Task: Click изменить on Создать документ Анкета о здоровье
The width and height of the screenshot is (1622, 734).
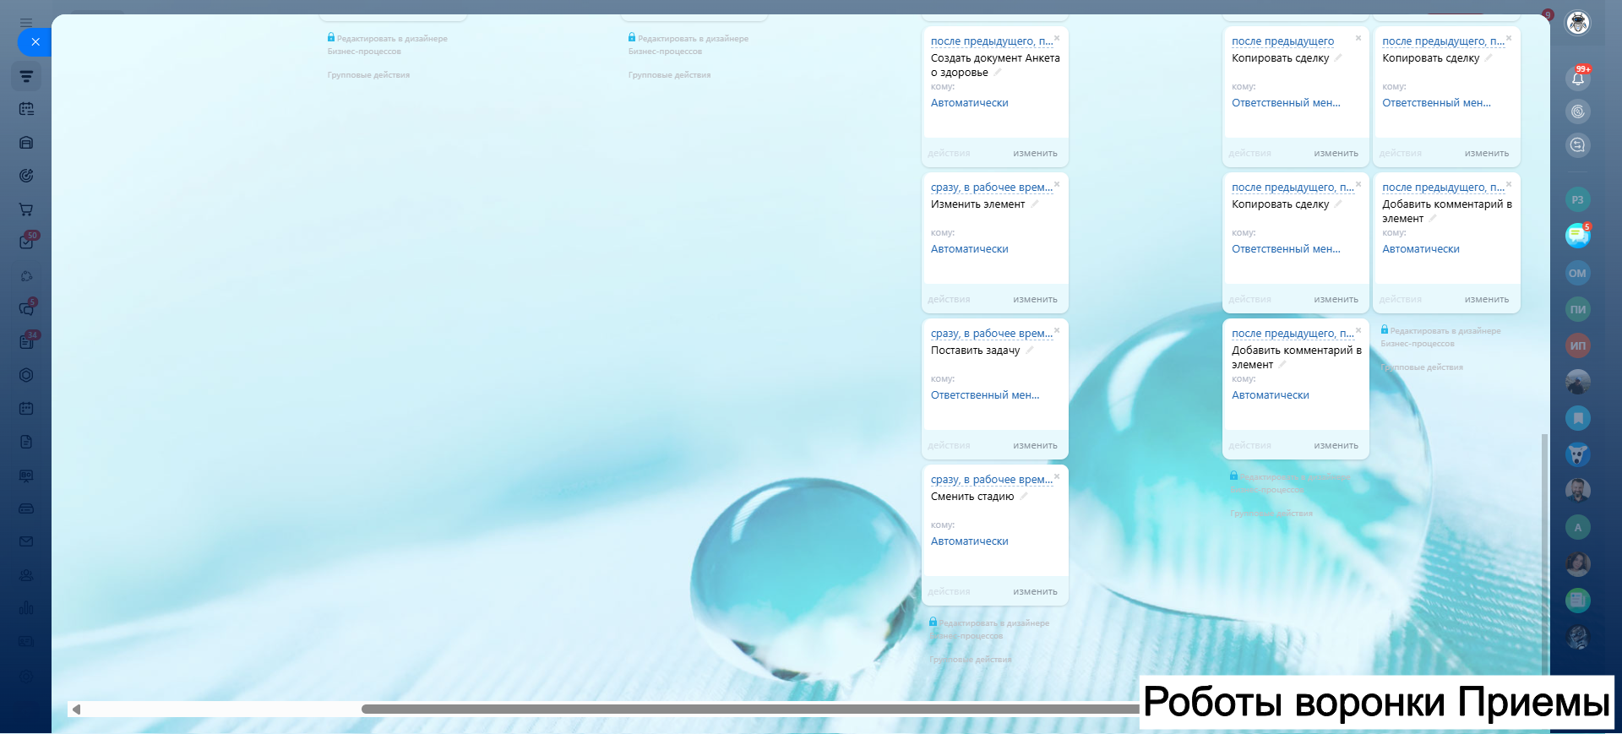Action: [x=1035, y=154]
